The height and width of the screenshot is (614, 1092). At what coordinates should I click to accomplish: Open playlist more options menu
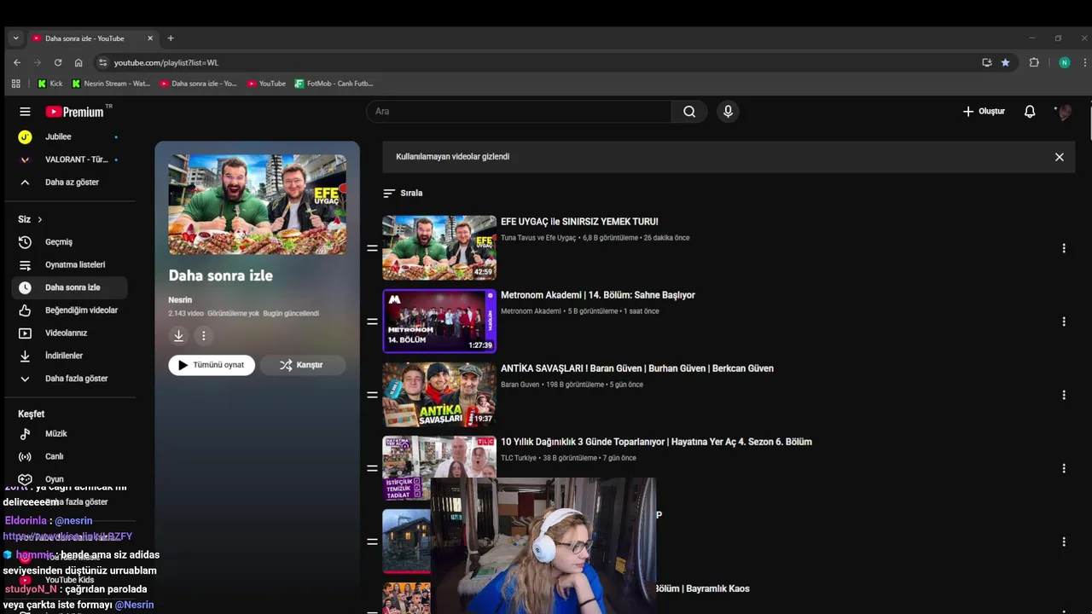[203, 336]
